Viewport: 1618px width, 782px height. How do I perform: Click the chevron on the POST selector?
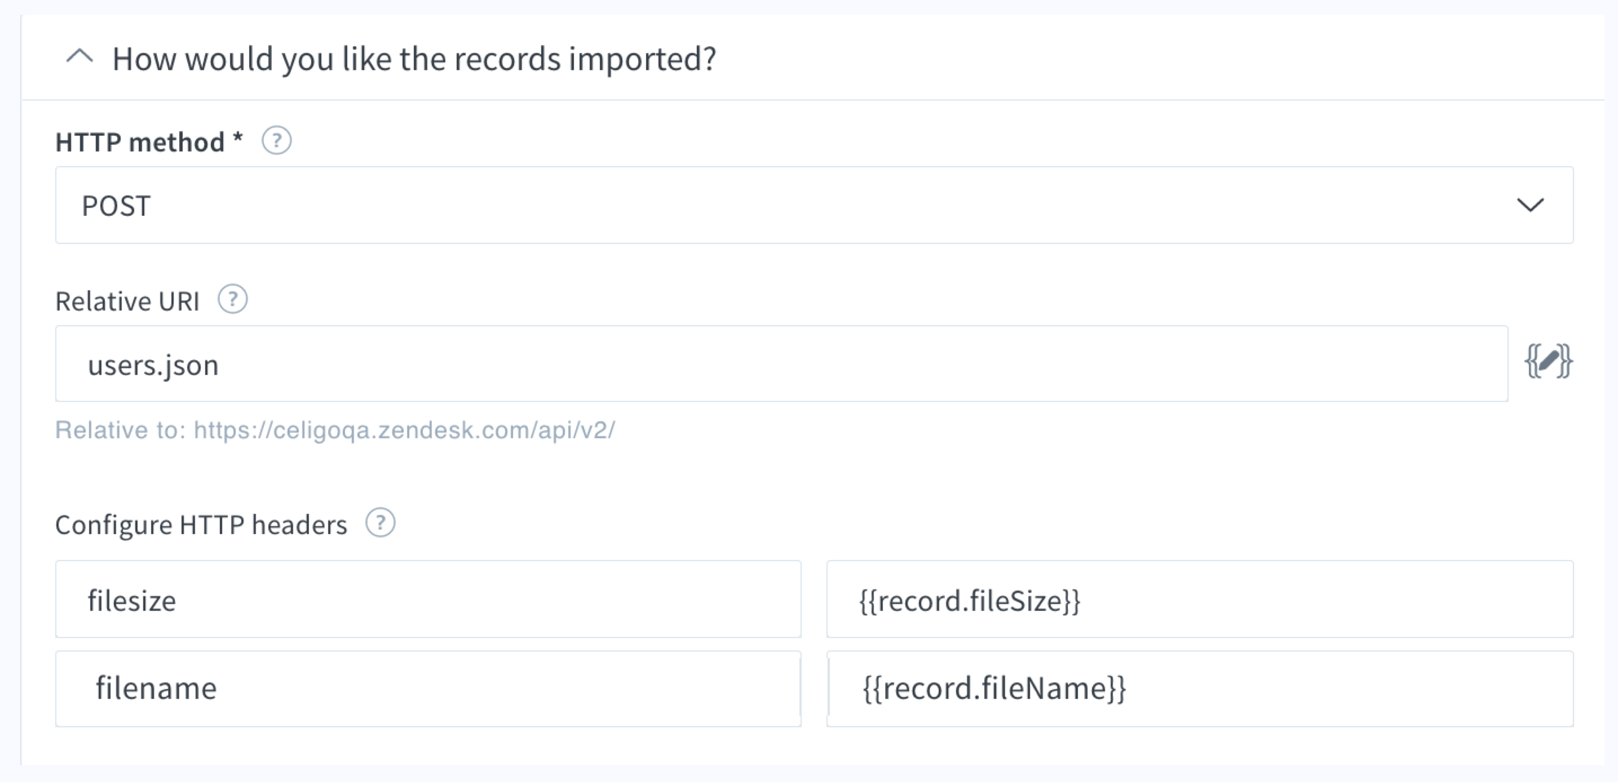[x=1531, y=205]
